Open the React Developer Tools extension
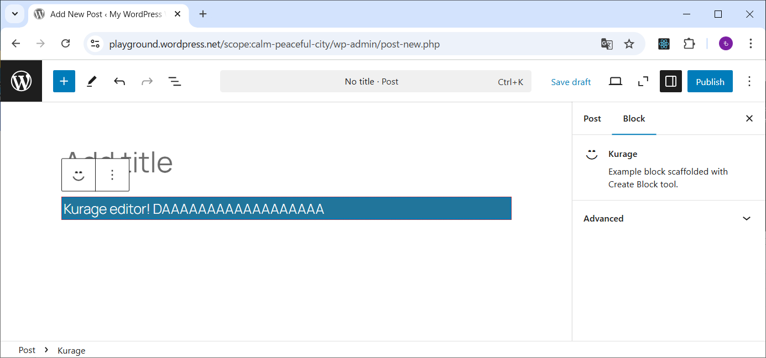This screenshot has height=358, width=766. (664, 44)
